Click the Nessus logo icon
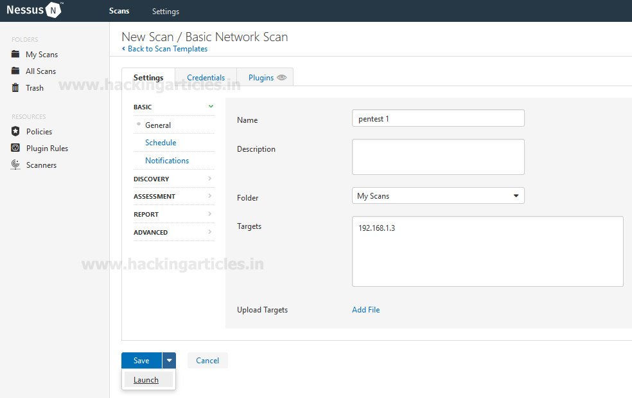This screenshot has width=632, height=398. [54, 10]
